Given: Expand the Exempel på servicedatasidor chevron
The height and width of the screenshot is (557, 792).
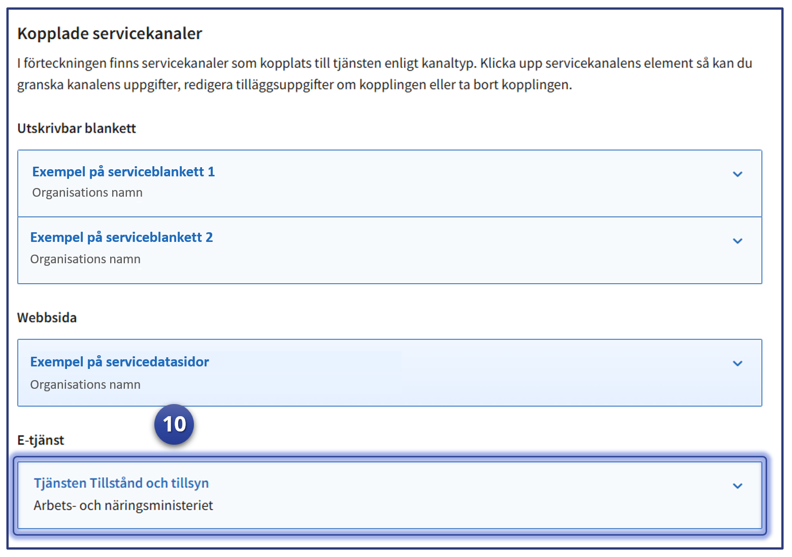Looking at the screenshot, I should pos(737,363).
